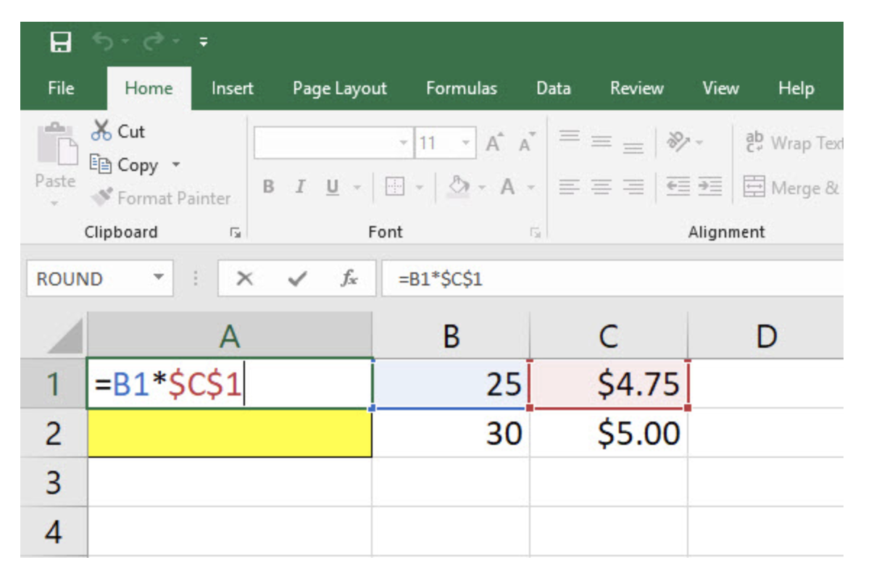Open the Page Layout tab
Image resolution: width=887 pixels, height=581 pixels.
pos(339,88)
